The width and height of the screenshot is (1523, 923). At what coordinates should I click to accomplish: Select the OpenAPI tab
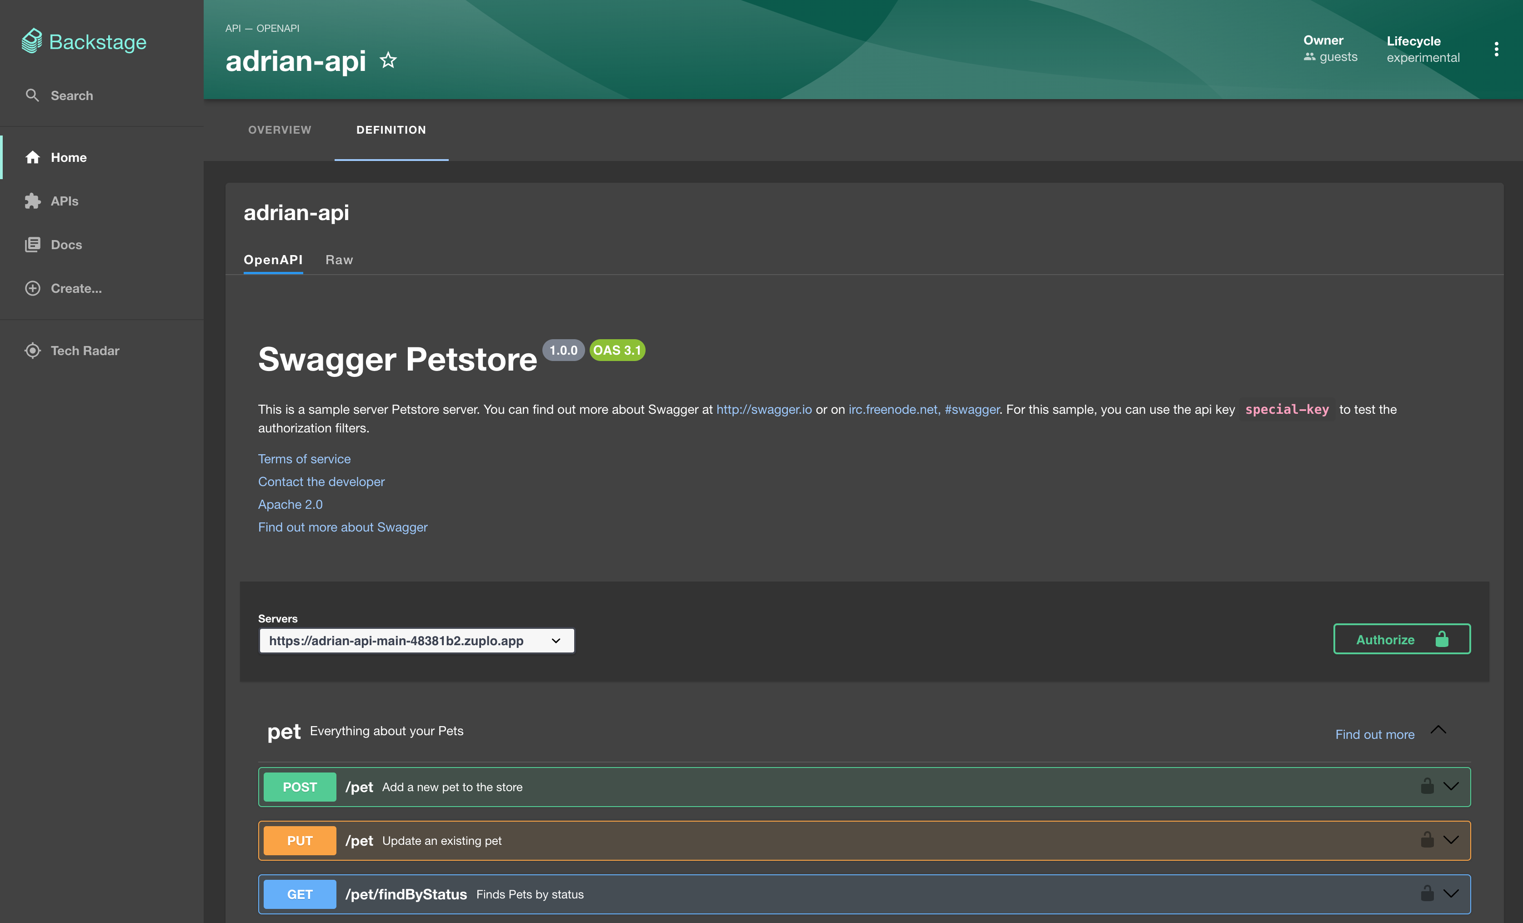[273, 260]
